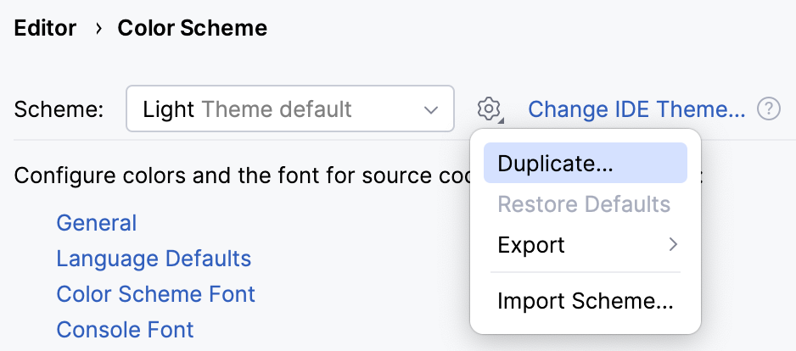This screenshot has height=351, width=796.
Task: Go to the Language Defaults link
Action: click(x=154, y=259)
